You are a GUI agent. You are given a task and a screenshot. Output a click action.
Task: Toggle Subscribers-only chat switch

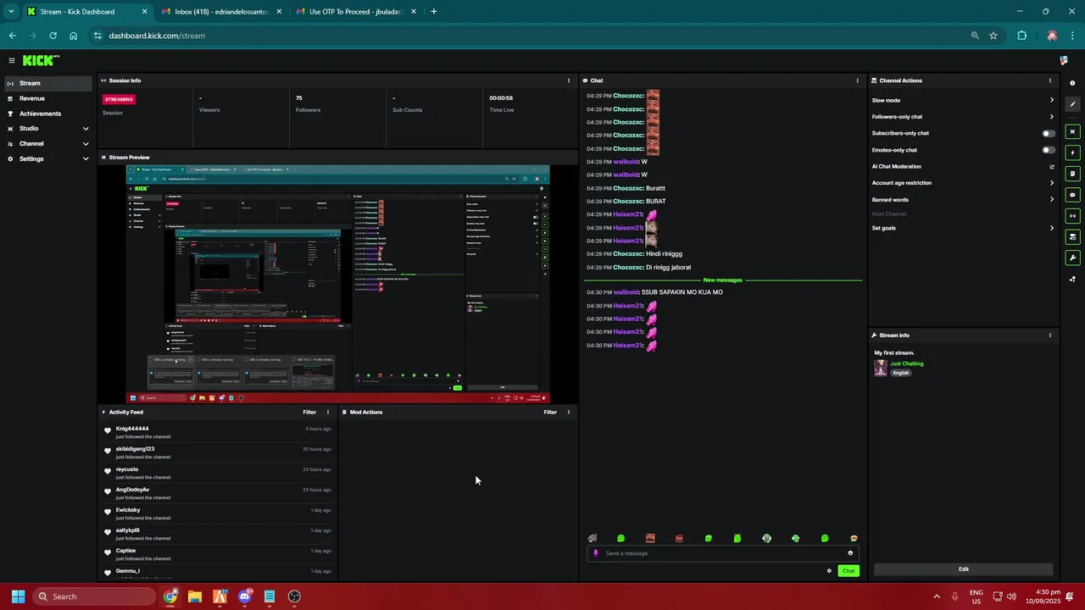[1049, 133]
